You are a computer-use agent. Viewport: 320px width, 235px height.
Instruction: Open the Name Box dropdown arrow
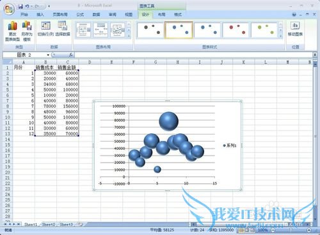click(48, 55)
